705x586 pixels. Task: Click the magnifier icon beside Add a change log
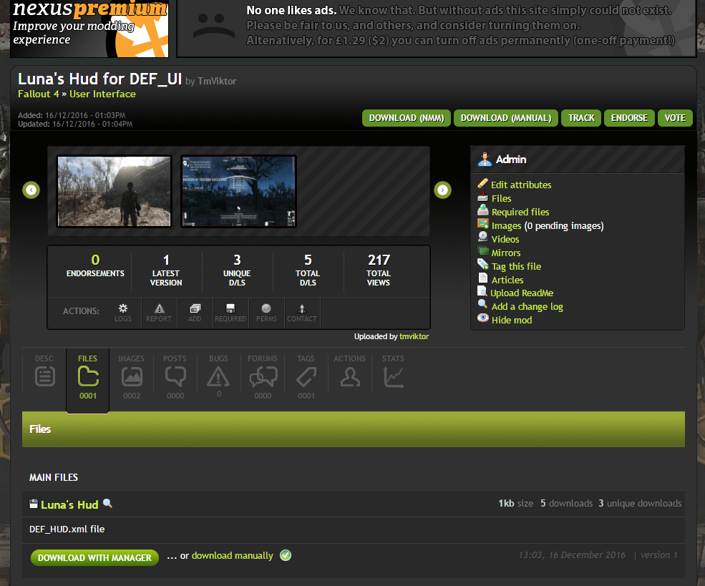coord(483,304)
